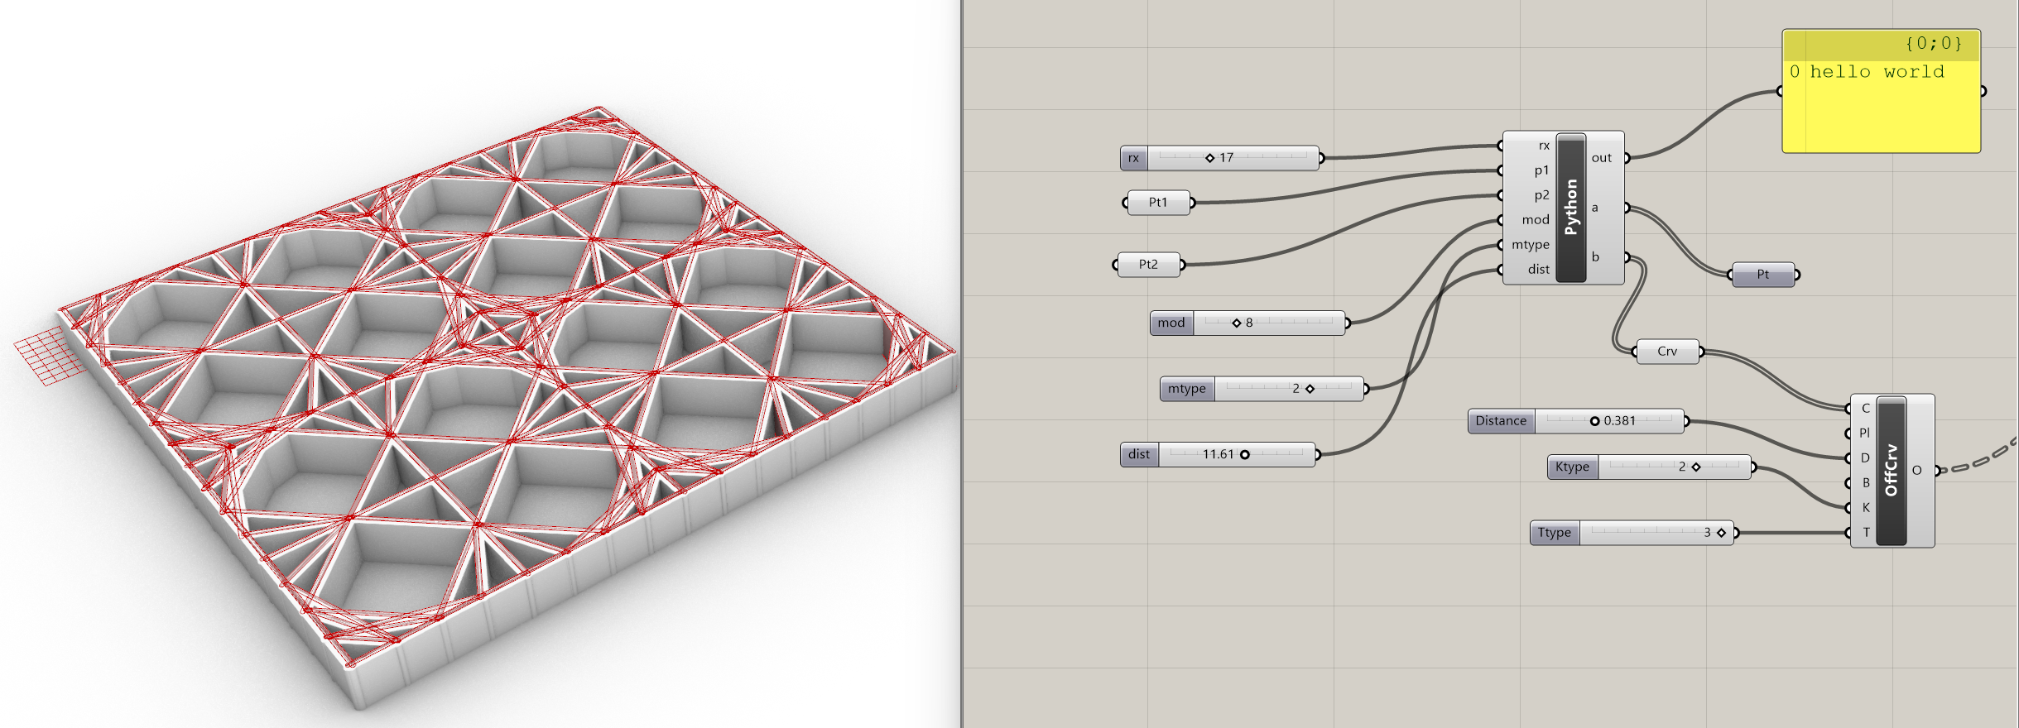Click the T input on the OffCrv component
Viewport: 2019px width, 728px height.
click(1866, 533)
